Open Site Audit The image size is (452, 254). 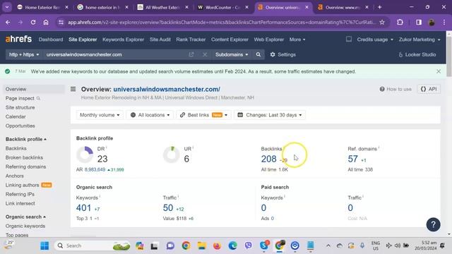[x=160, y=40]
